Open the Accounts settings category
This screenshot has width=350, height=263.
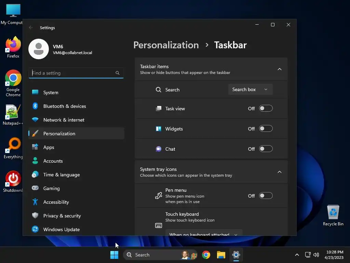(x=76, y=161)
